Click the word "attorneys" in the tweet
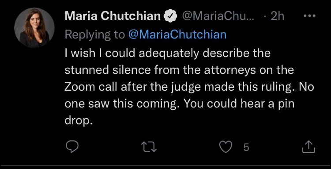Screen dimensions: 331x169 pos(230,70)
